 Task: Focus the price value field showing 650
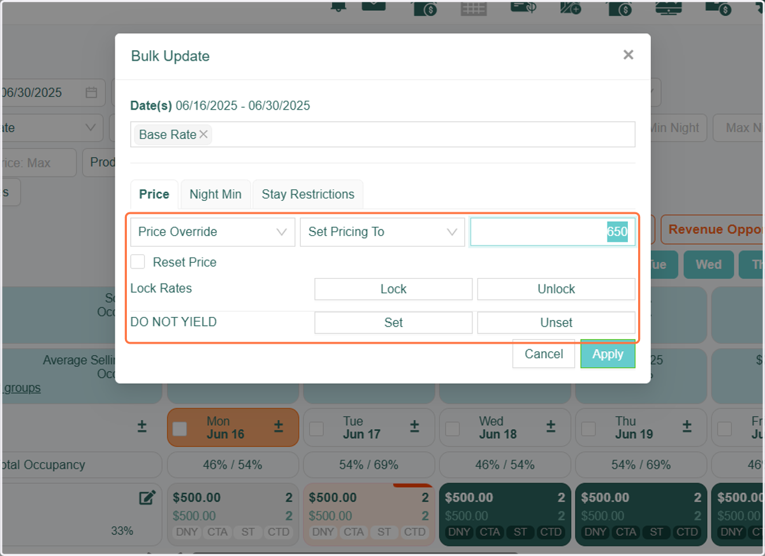click(552, 232)
